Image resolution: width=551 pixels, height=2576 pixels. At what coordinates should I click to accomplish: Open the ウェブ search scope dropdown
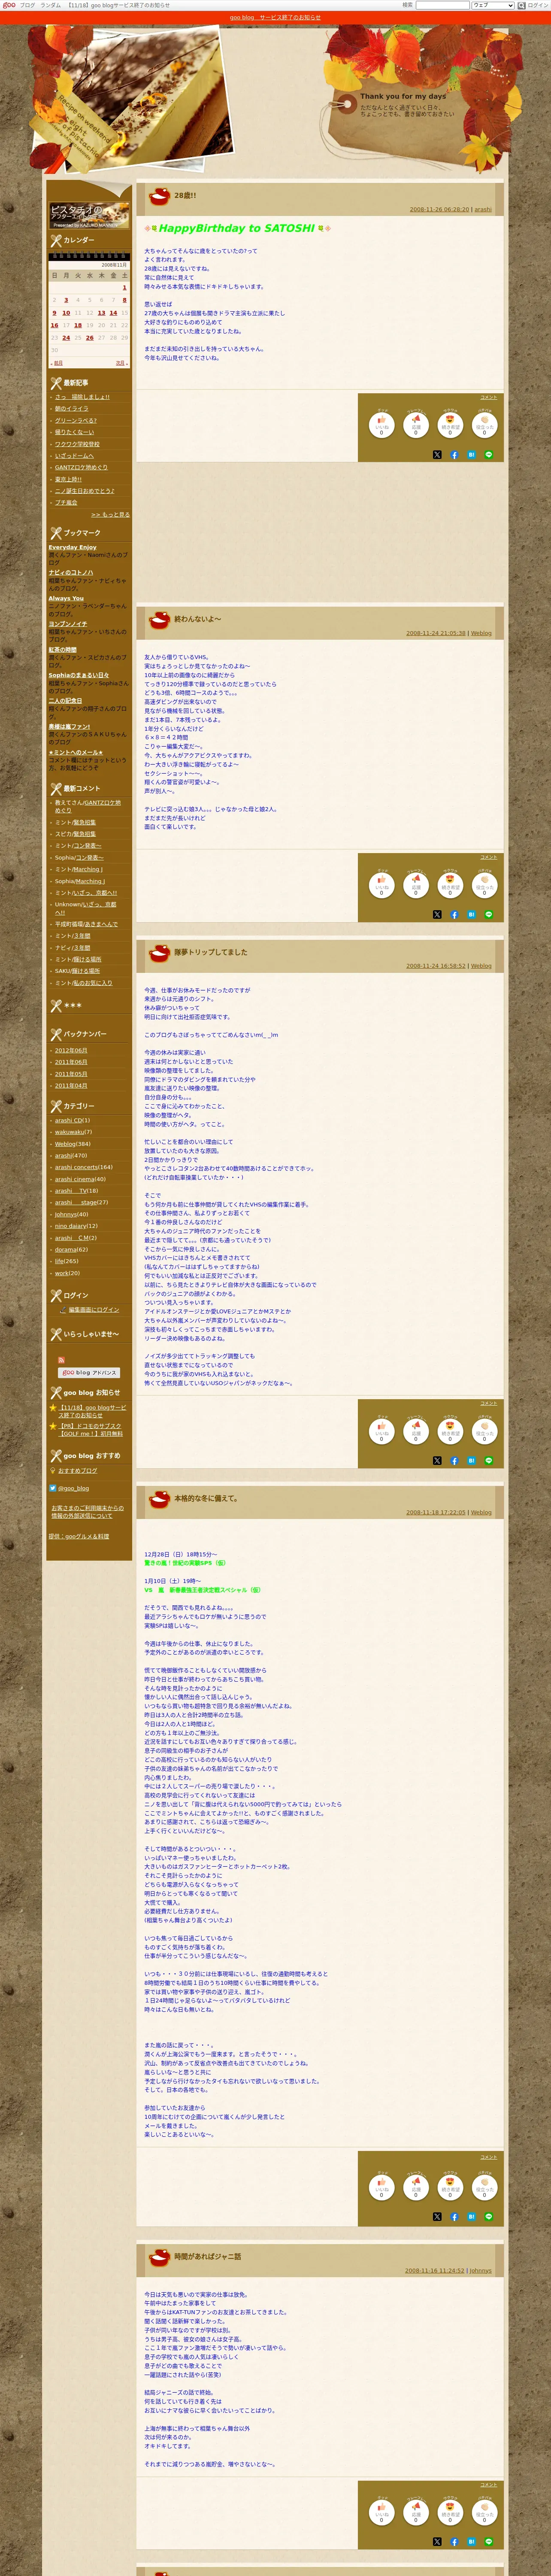493,5
